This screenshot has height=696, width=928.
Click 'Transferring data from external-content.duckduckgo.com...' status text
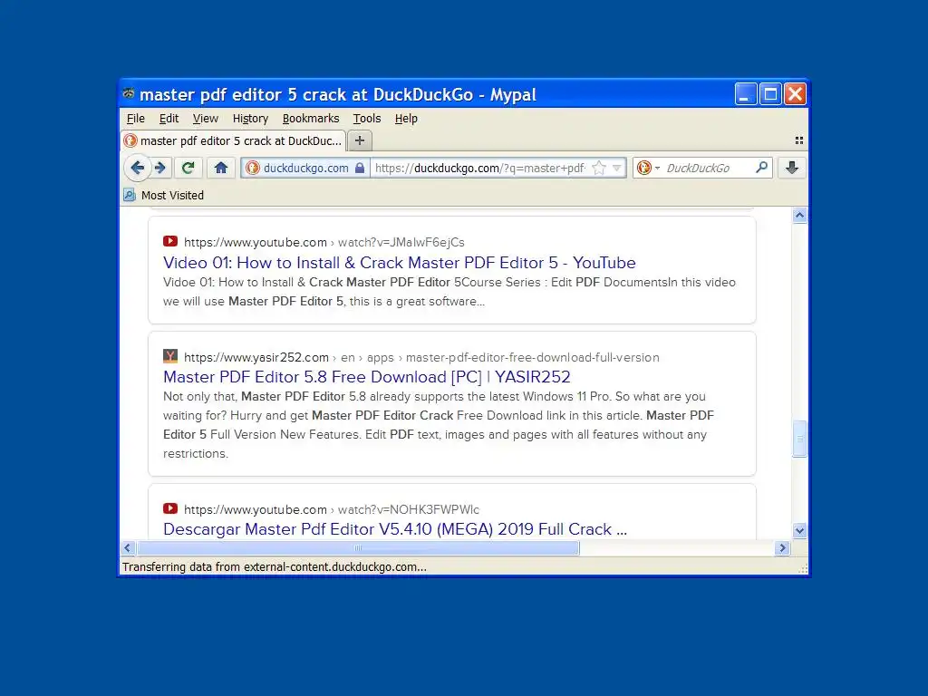[274, 567]
